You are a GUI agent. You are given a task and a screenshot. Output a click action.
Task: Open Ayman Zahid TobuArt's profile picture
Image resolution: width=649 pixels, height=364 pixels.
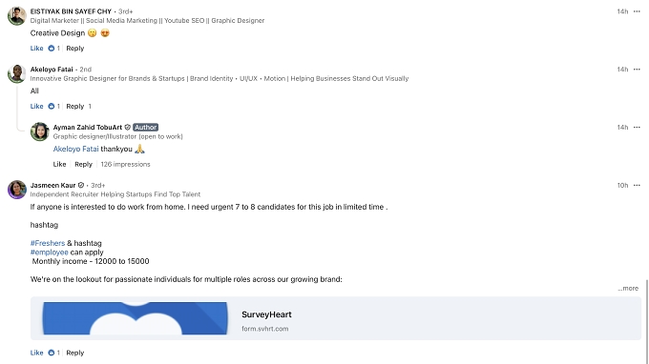click(40, 131)
